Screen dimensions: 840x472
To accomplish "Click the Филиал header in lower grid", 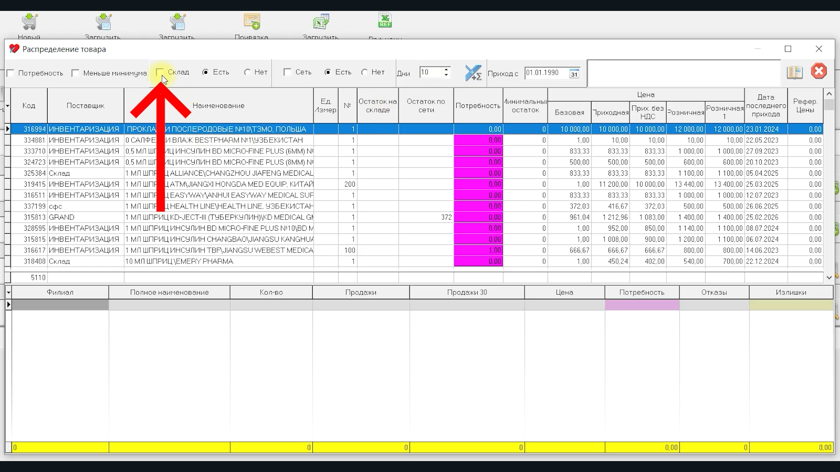I will point(60,292).
